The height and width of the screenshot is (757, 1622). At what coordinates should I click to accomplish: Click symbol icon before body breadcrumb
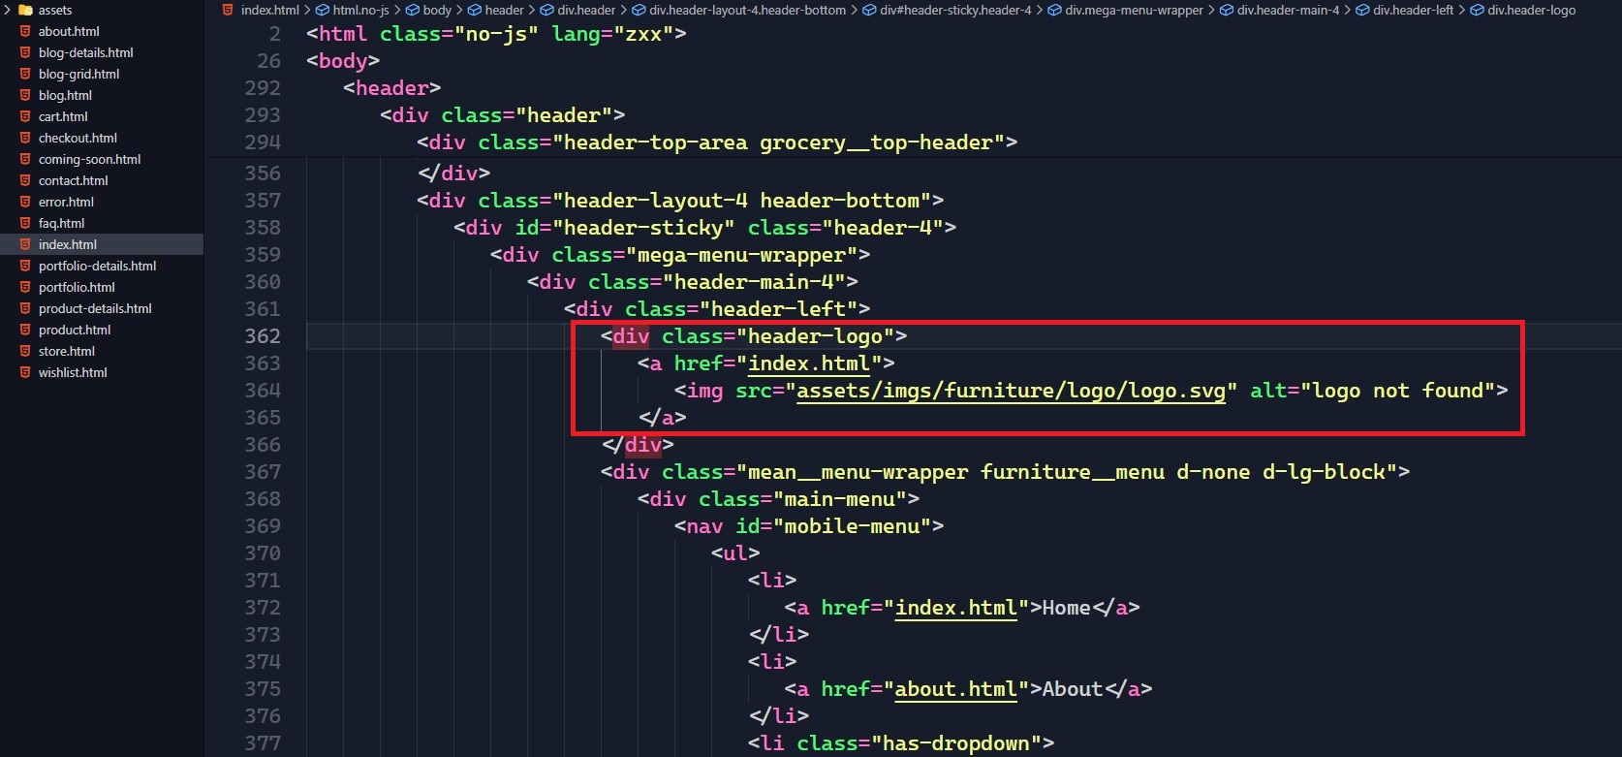coord(413,10)
